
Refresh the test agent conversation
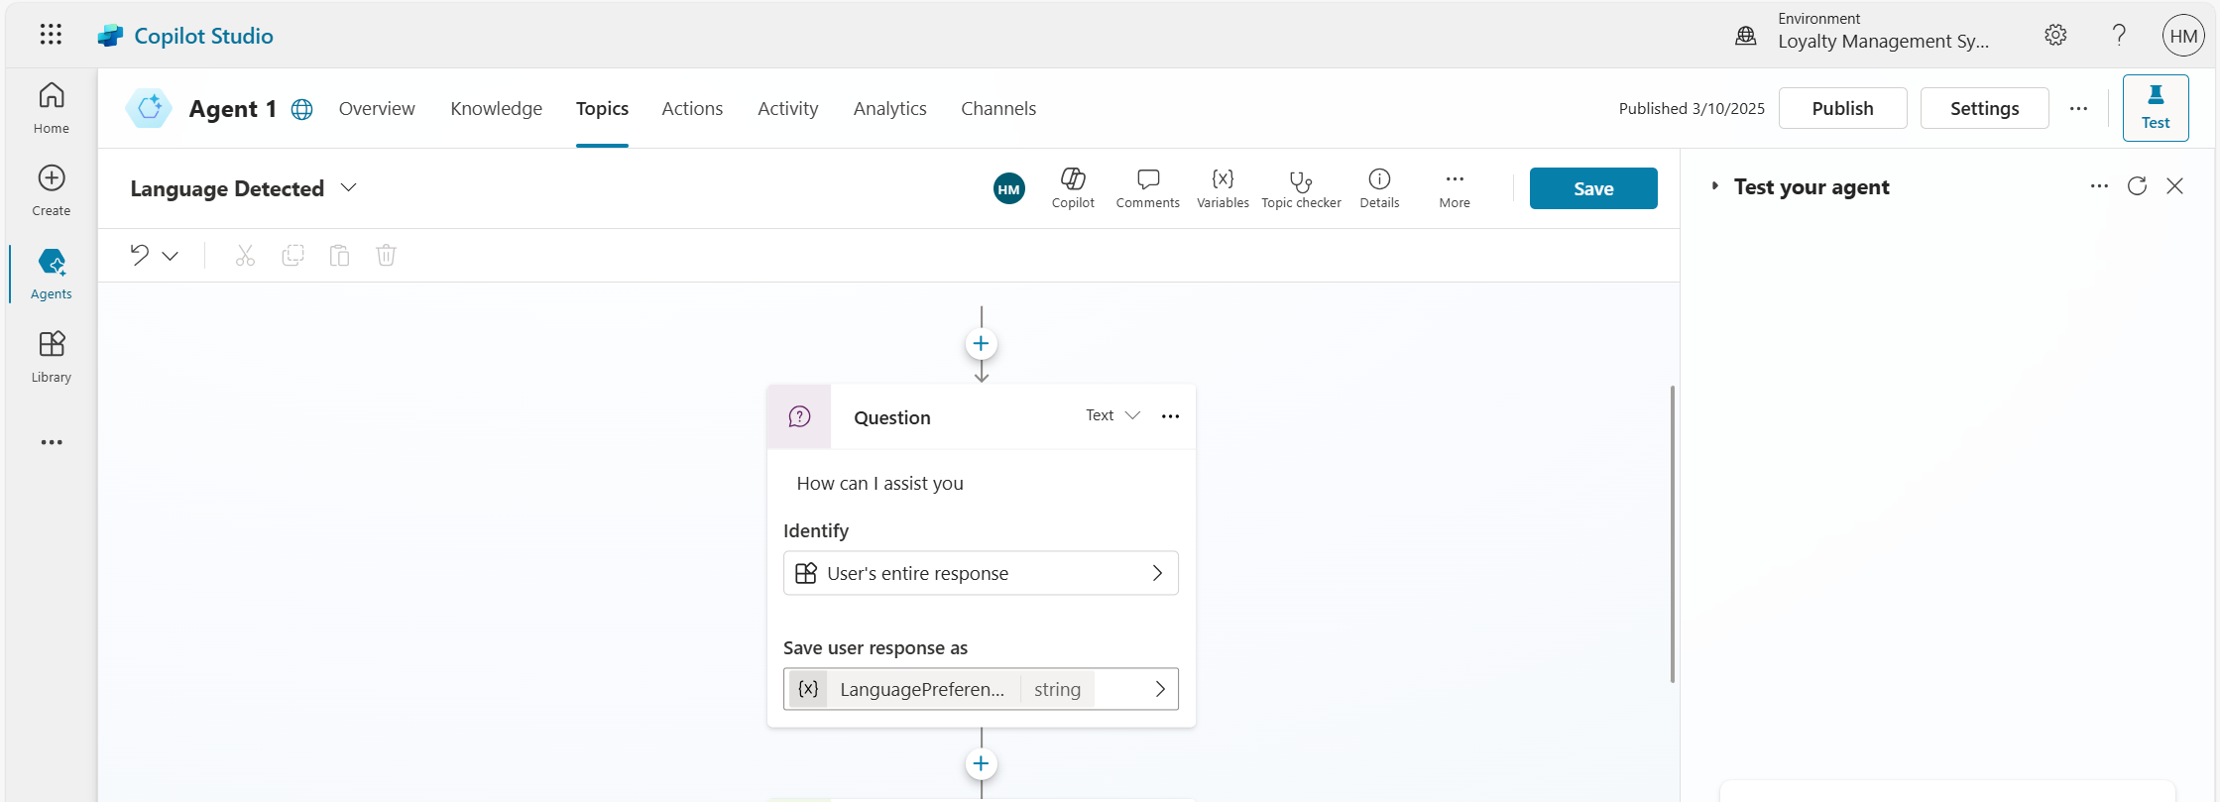click(2137, 186)
